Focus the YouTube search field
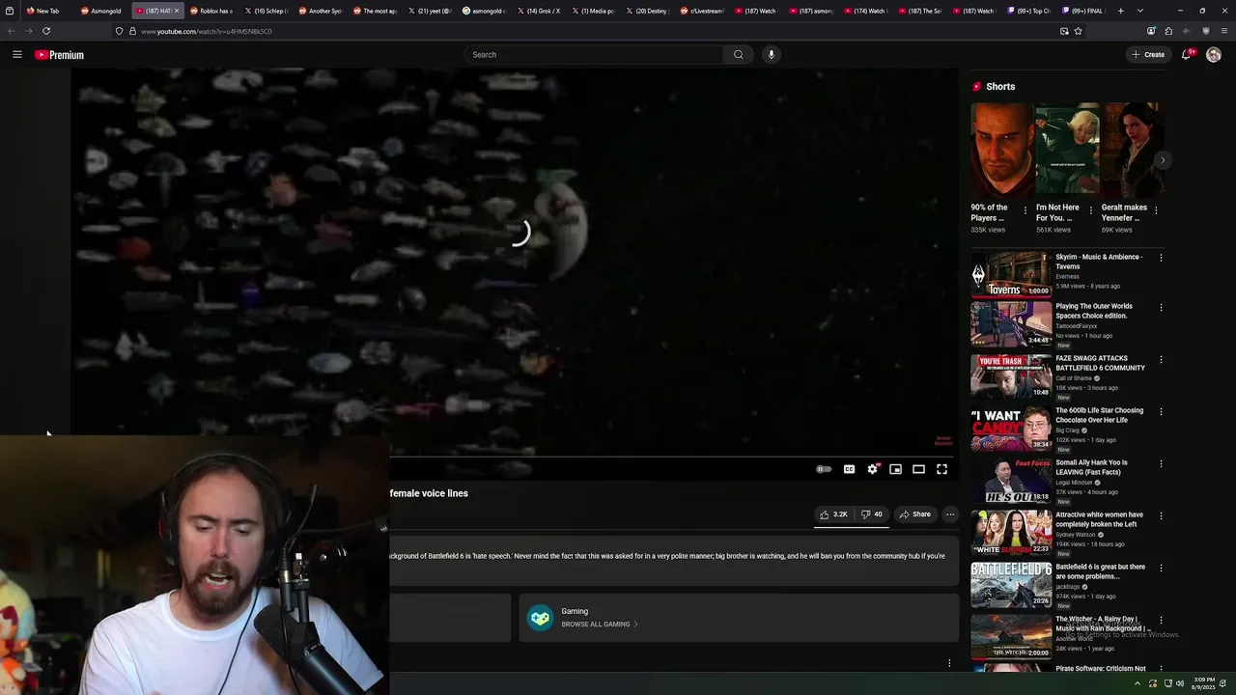Screen dimensions: 1236x695 click(594, 55)
